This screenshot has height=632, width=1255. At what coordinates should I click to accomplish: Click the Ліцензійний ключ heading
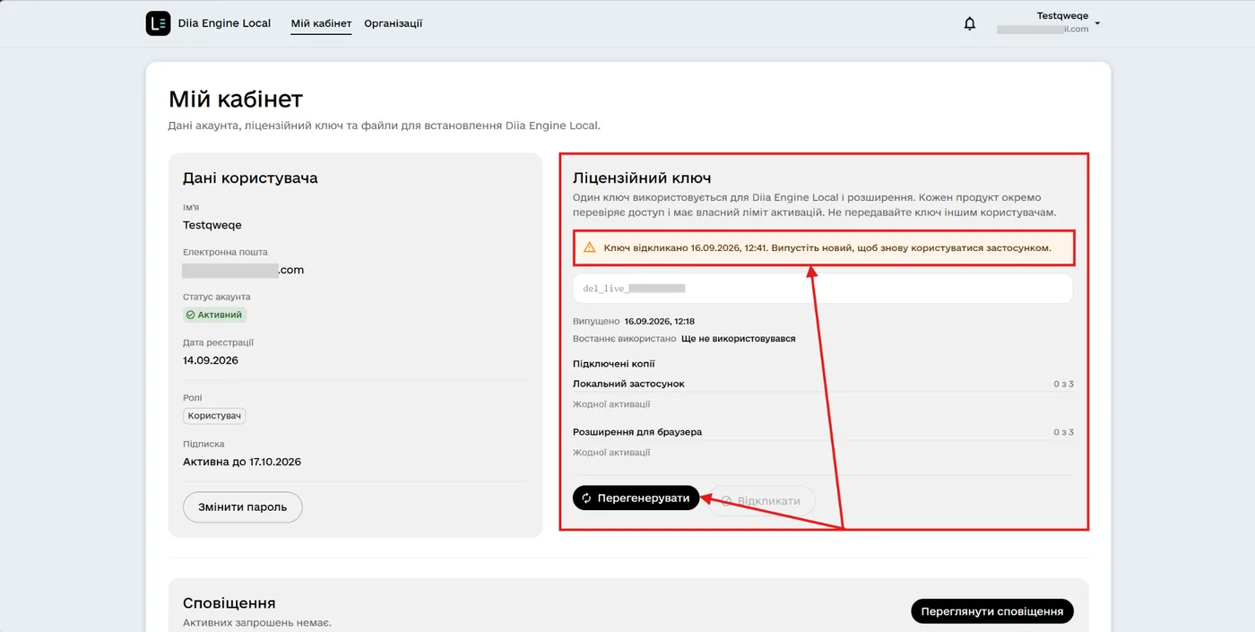pos(642,178)
